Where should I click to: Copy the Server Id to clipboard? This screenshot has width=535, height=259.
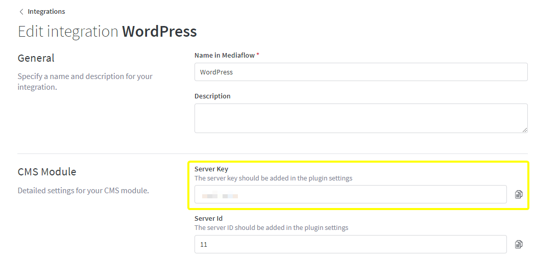pos(519,244)
